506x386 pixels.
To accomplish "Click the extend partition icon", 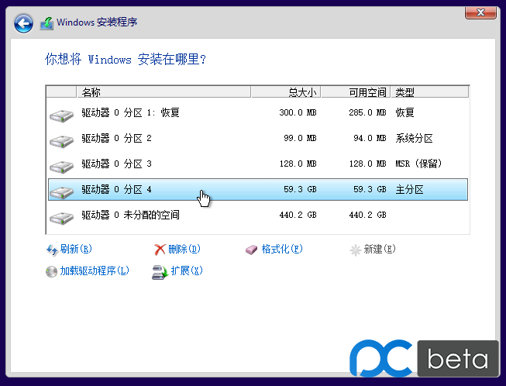I will [x=160, y=272].
